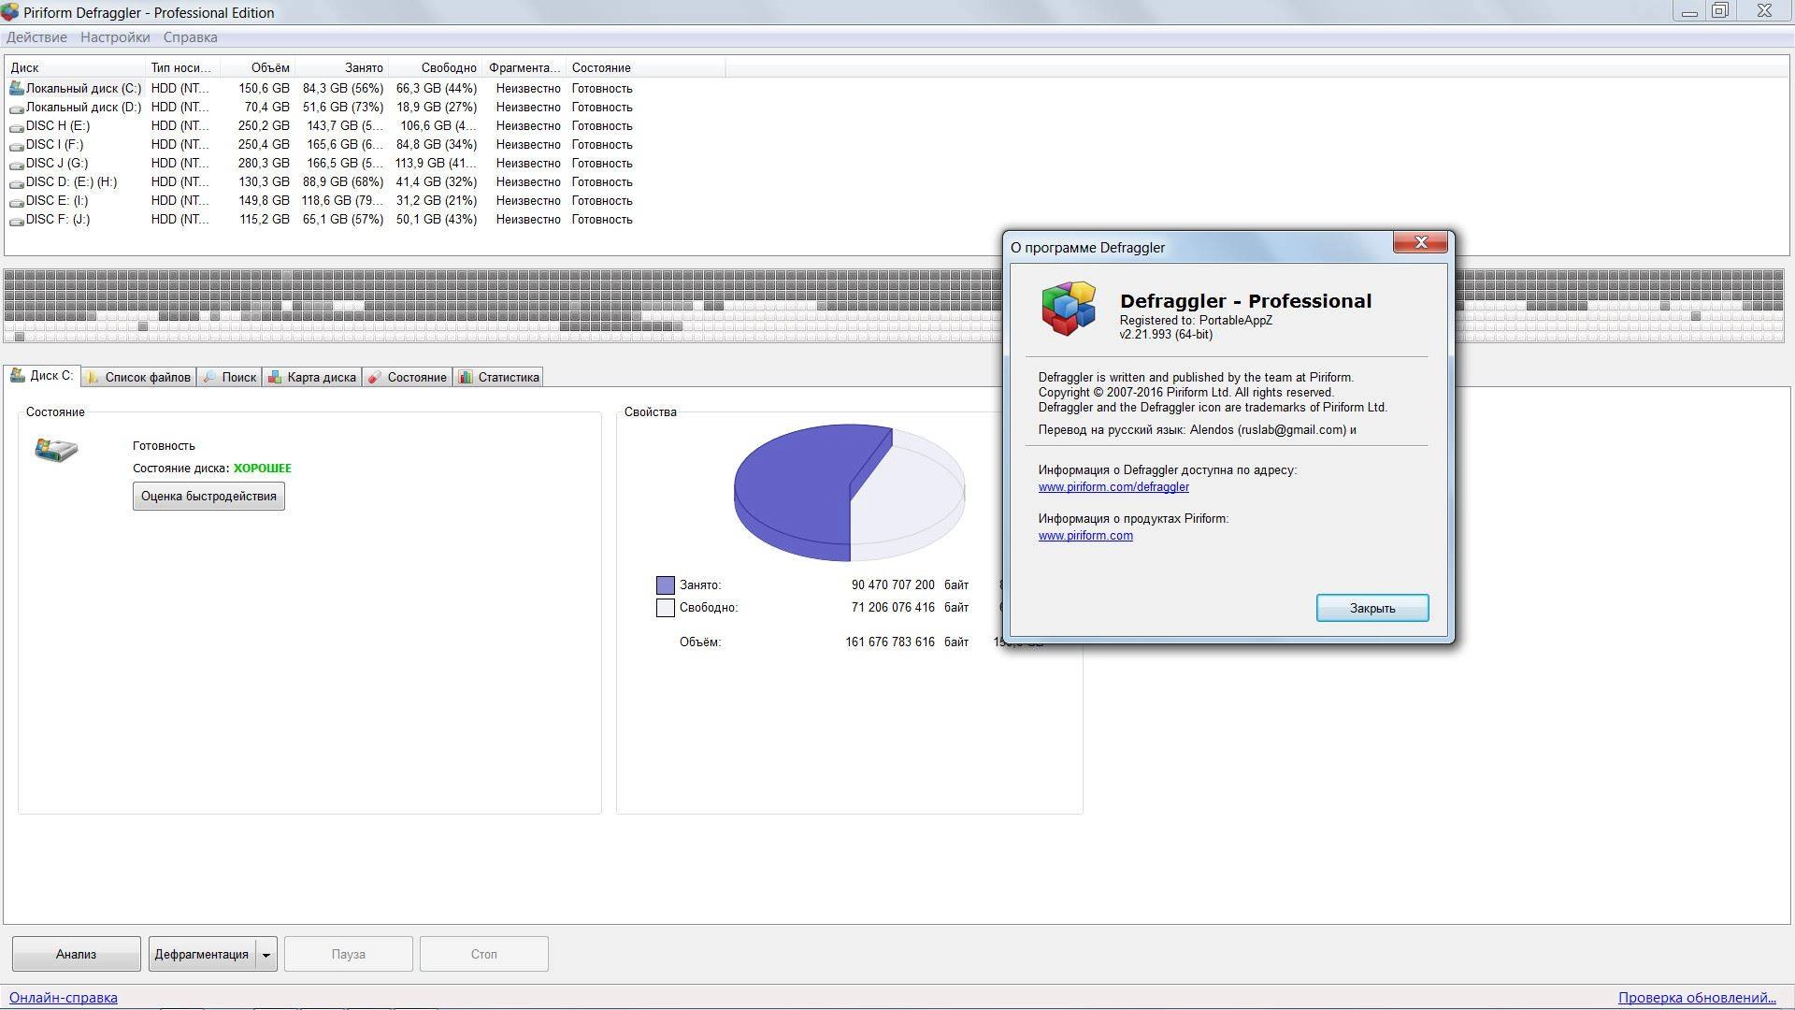This screenshot has width=1795, height=1010.
Task: Switch to the Карта диска tab
Action: click(312, 377)
